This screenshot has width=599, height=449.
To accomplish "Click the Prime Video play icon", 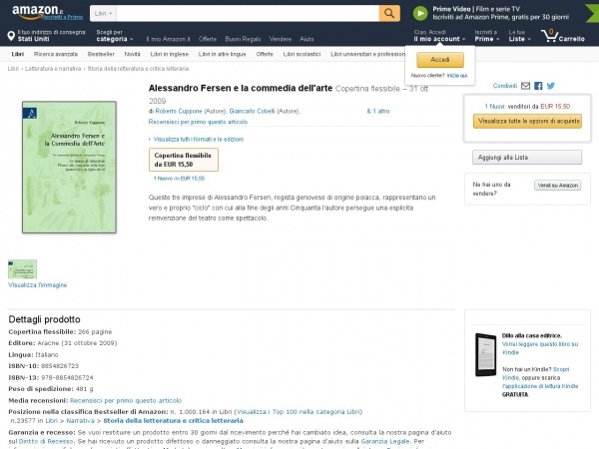I will coord(420,13).
